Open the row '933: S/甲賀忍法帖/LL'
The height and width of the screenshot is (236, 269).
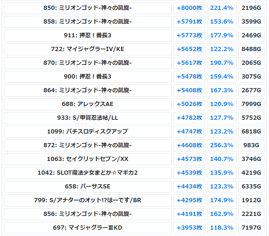tap(88, 118)
